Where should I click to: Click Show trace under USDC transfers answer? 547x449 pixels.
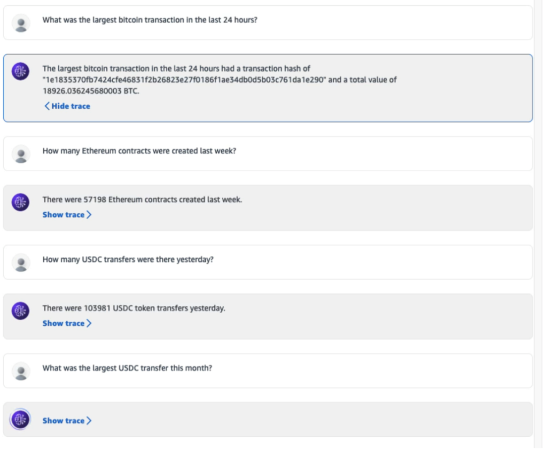click(66, 323)
